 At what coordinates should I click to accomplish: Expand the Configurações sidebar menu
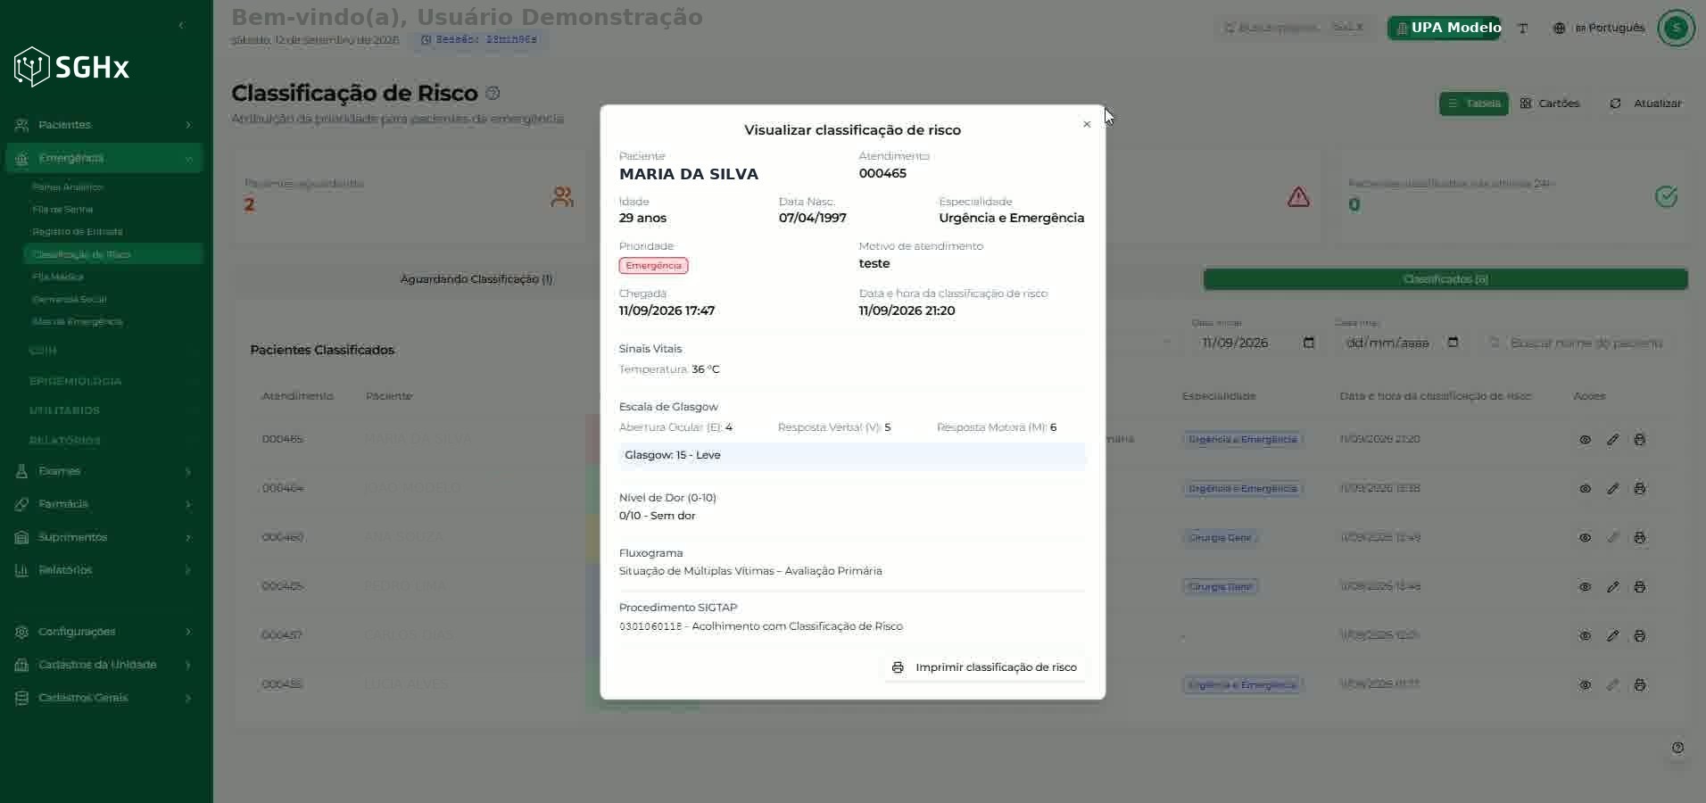coord(104,632)
